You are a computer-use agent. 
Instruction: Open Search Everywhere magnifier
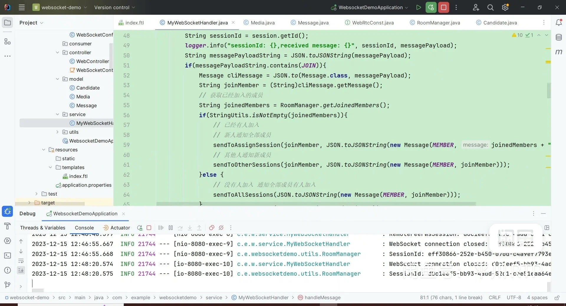491,7
